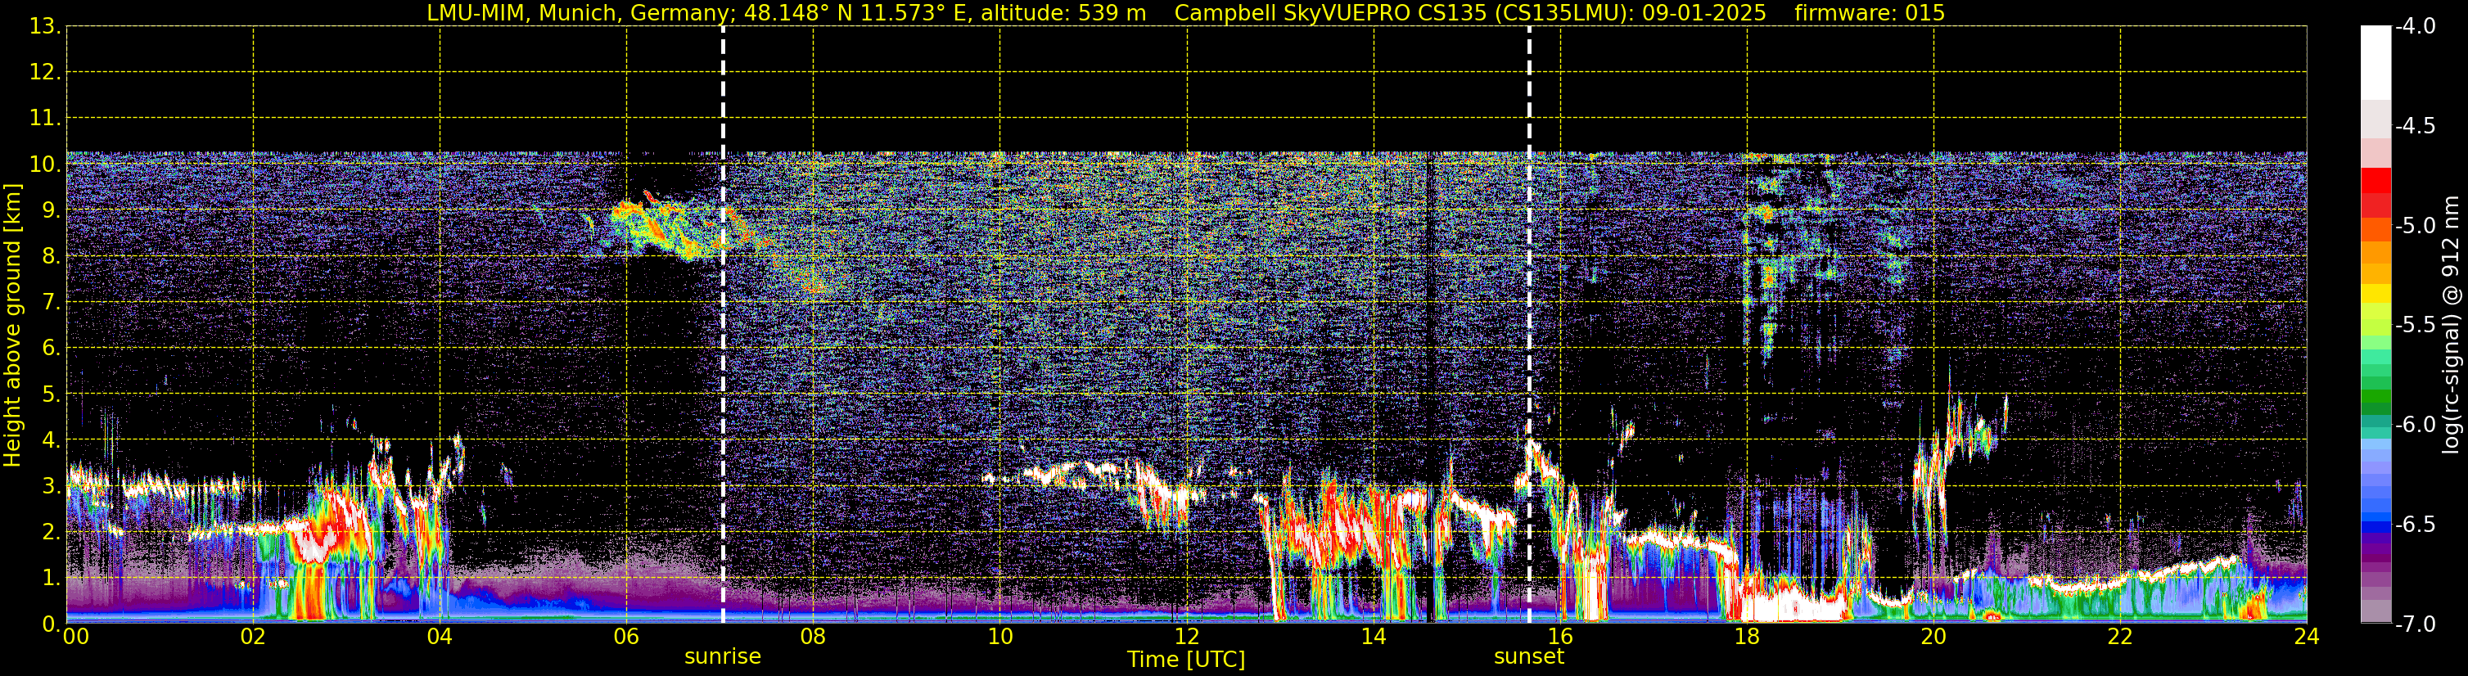Click the y-axis tick label '10.'

click(x=45, y=164)
